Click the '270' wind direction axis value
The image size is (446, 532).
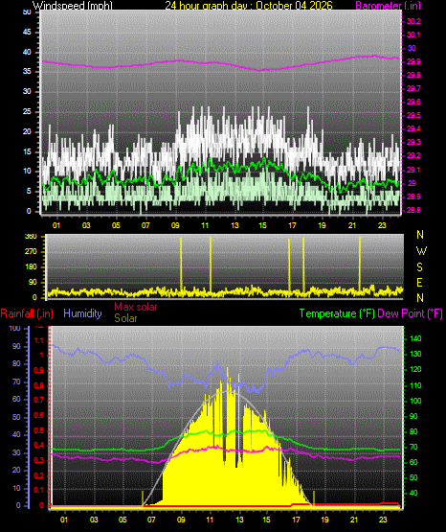pyautogui.click(x=31, y=252)
